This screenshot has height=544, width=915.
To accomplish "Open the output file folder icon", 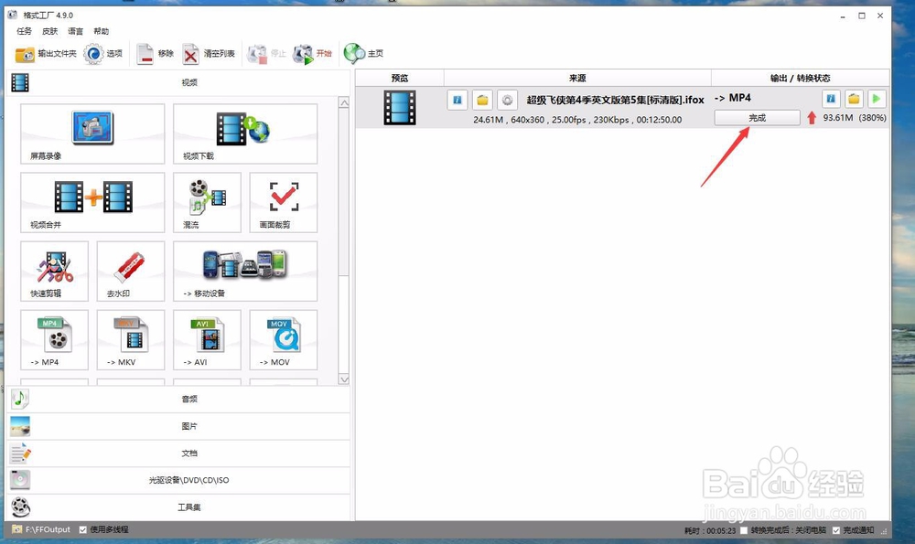I will coord(854,99).
